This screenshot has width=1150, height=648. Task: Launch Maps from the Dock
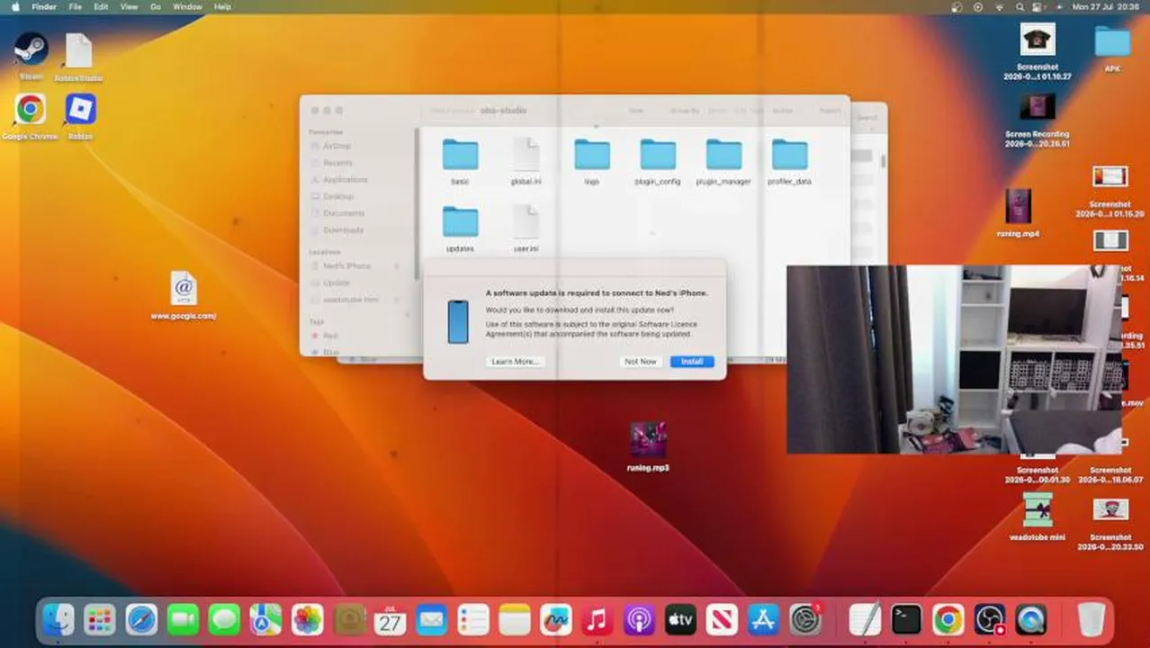265,619
